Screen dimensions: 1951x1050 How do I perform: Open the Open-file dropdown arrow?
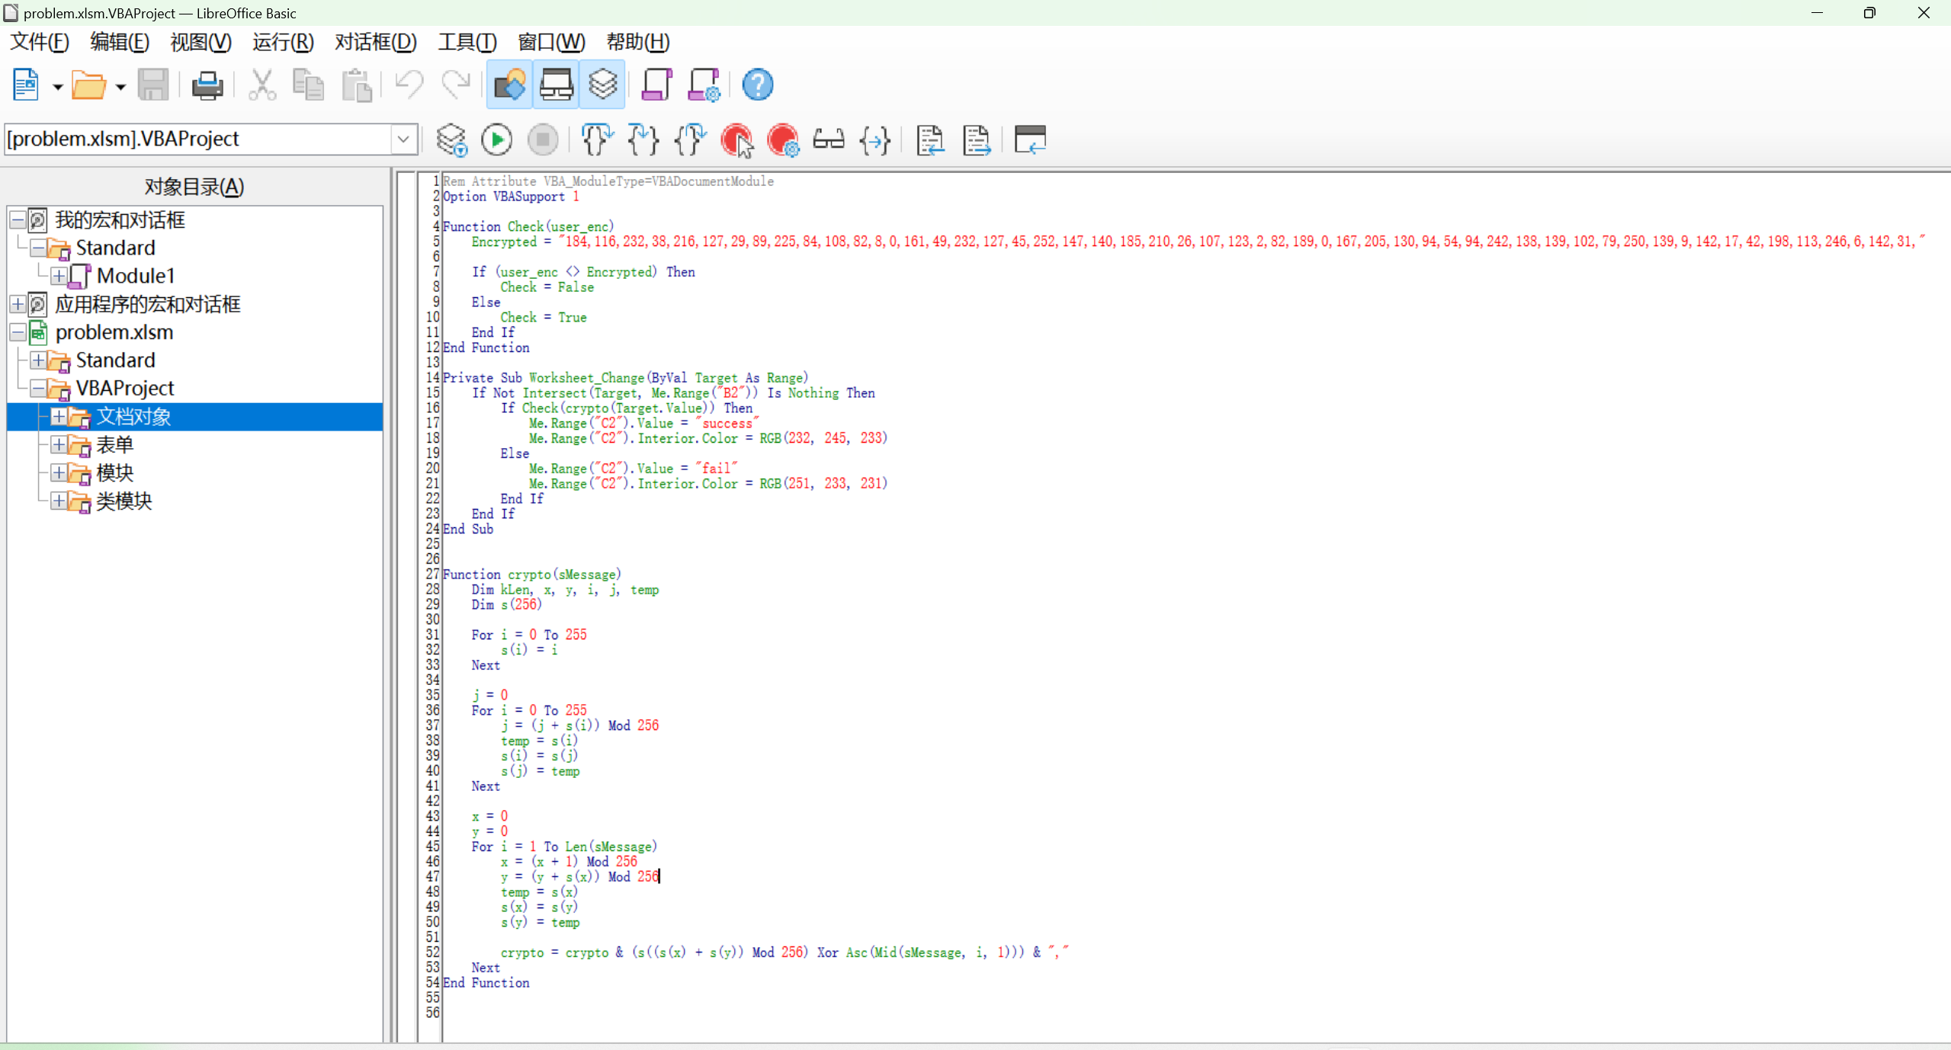pos(120,86)
